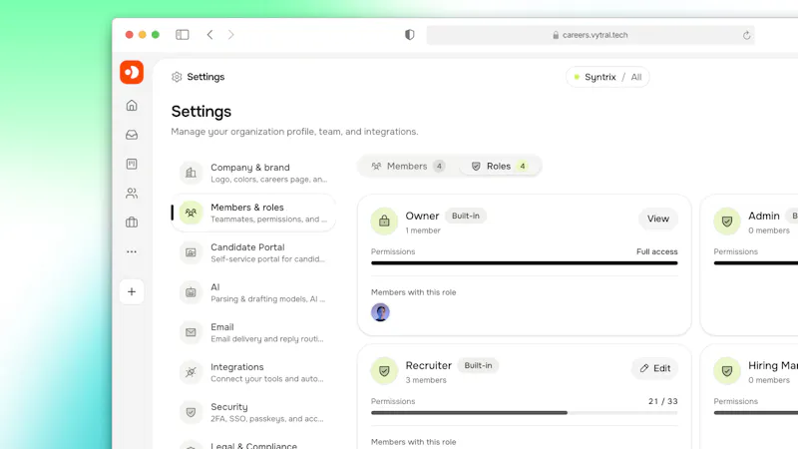798x449 pixels.
Task: Click the '3 members' text under Recruiter
Action: (x=426, y=380)
